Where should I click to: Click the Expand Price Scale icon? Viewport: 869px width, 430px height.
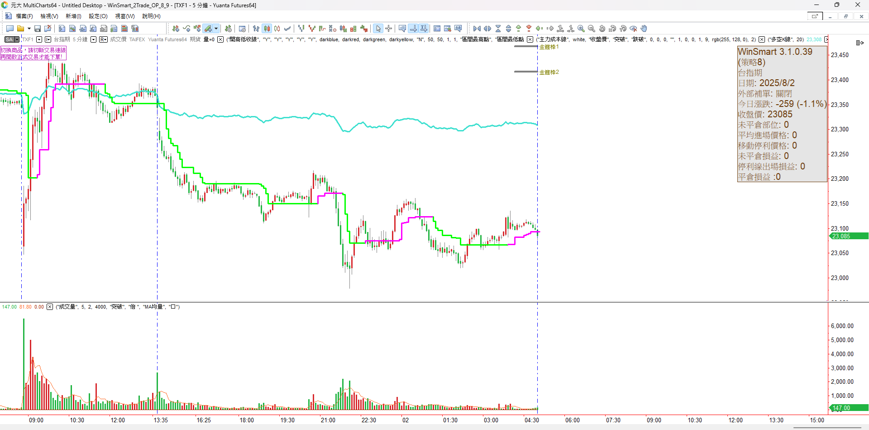(x=508, y=29)
